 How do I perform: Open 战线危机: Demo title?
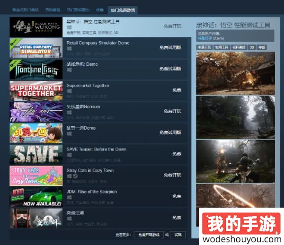click(x=82, y=64)
